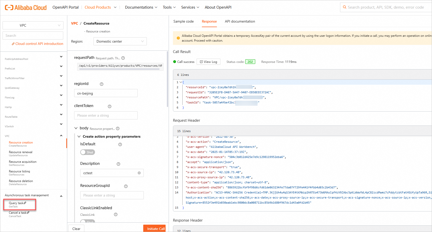
Task: Collapse the body resource properties section
Action: pyautogui.click(x=76, y=128)
